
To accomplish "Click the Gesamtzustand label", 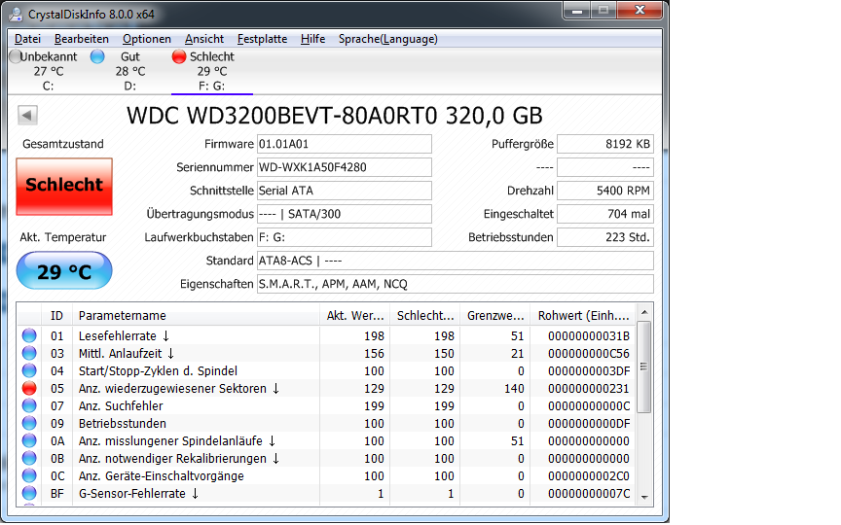I will pyautogui.click(x=63, y=144).
